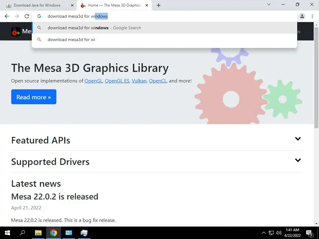Click the Google G icon in address bar
319x239 pixels.
(39, 16)
